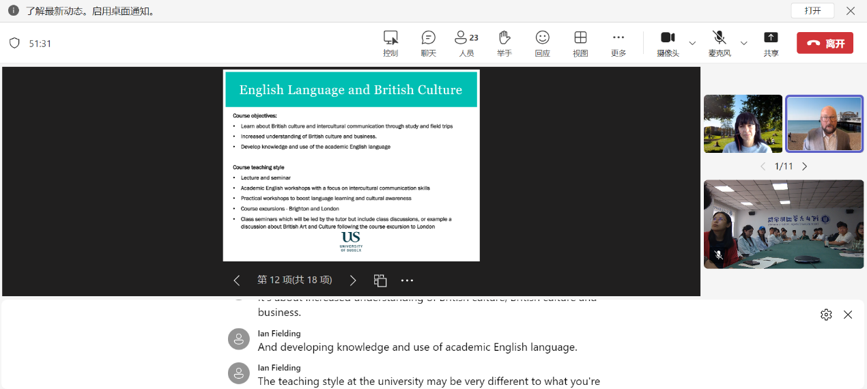The image size is (867, 389).
Task: Open the 视图 view layout options
Action: pyautogui.click(x=580, y=43)
